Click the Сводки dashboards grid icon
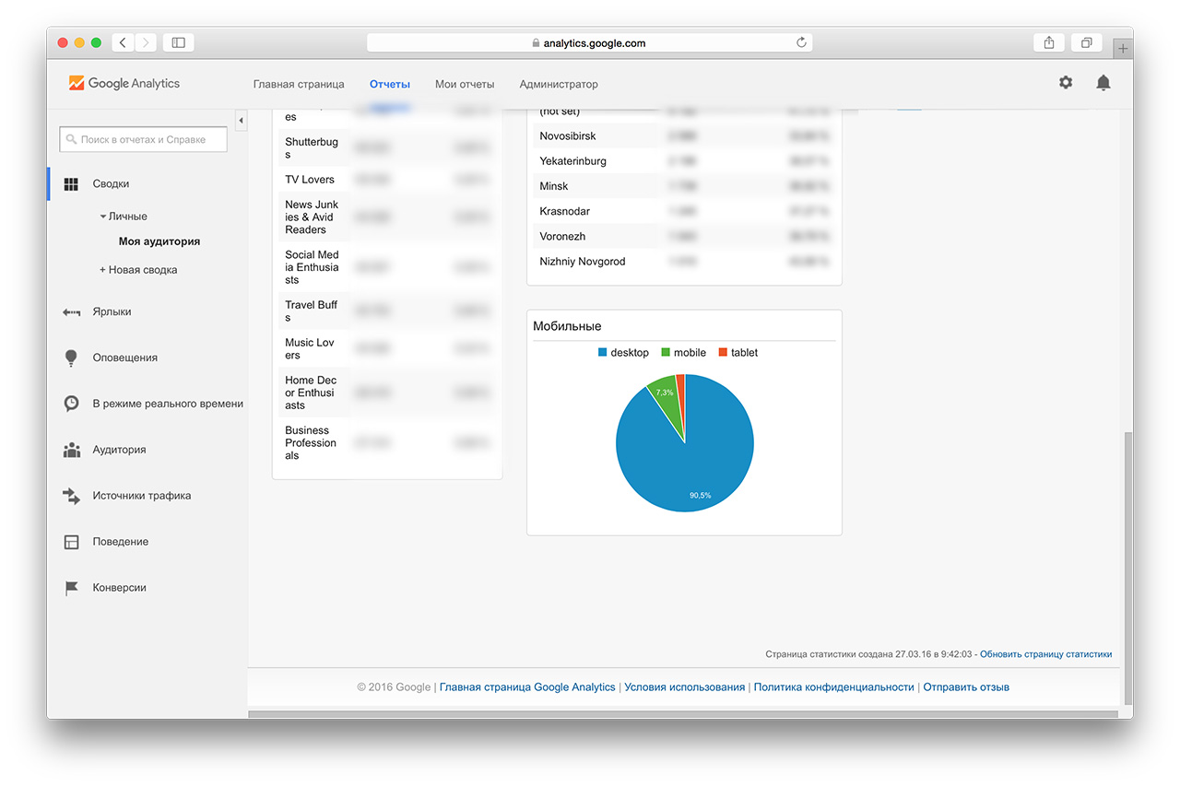 [71, 184]
